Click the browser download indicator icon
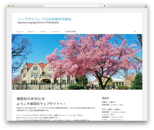 tap(105, 6)
